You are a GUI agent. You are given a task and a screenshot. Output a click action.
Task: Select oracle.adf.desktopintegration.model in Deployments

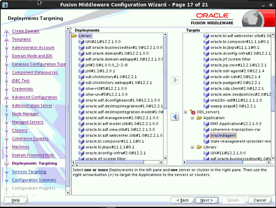coord(125,112)
